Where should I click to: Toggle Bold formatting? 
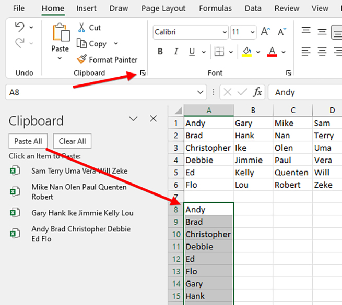coord(160,52)
